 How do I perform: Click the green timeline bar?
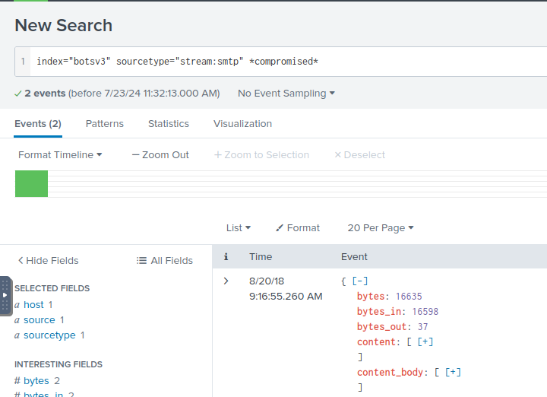pyautogui.click(x=31, y=184)
